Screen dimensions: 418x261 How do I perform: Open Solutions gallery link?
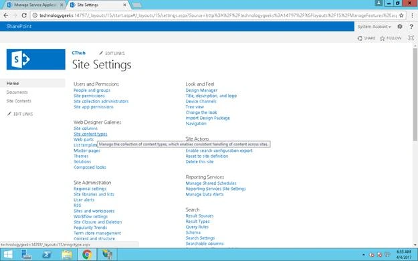[x=82, y=162]
